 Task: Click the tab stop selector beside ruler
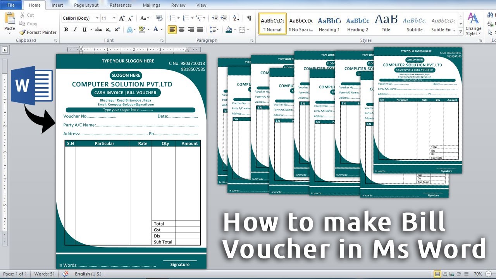tap(5, 50)
